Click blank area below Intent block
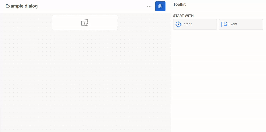The width and height of the screenshot is (266, 132). point(195,67)
